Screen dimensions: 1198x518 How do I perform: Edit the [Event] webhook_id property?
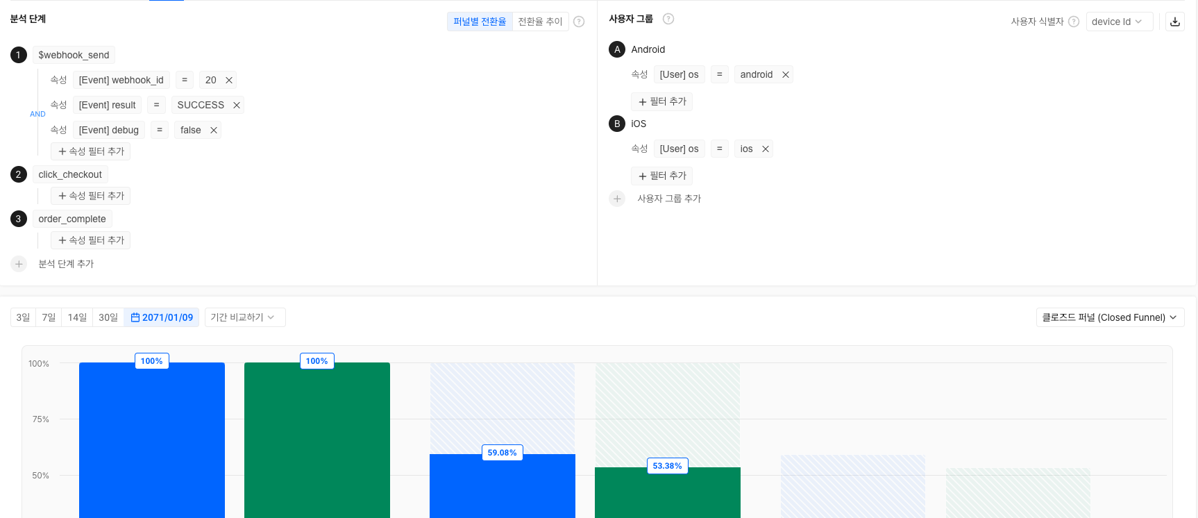pos(121,80)
